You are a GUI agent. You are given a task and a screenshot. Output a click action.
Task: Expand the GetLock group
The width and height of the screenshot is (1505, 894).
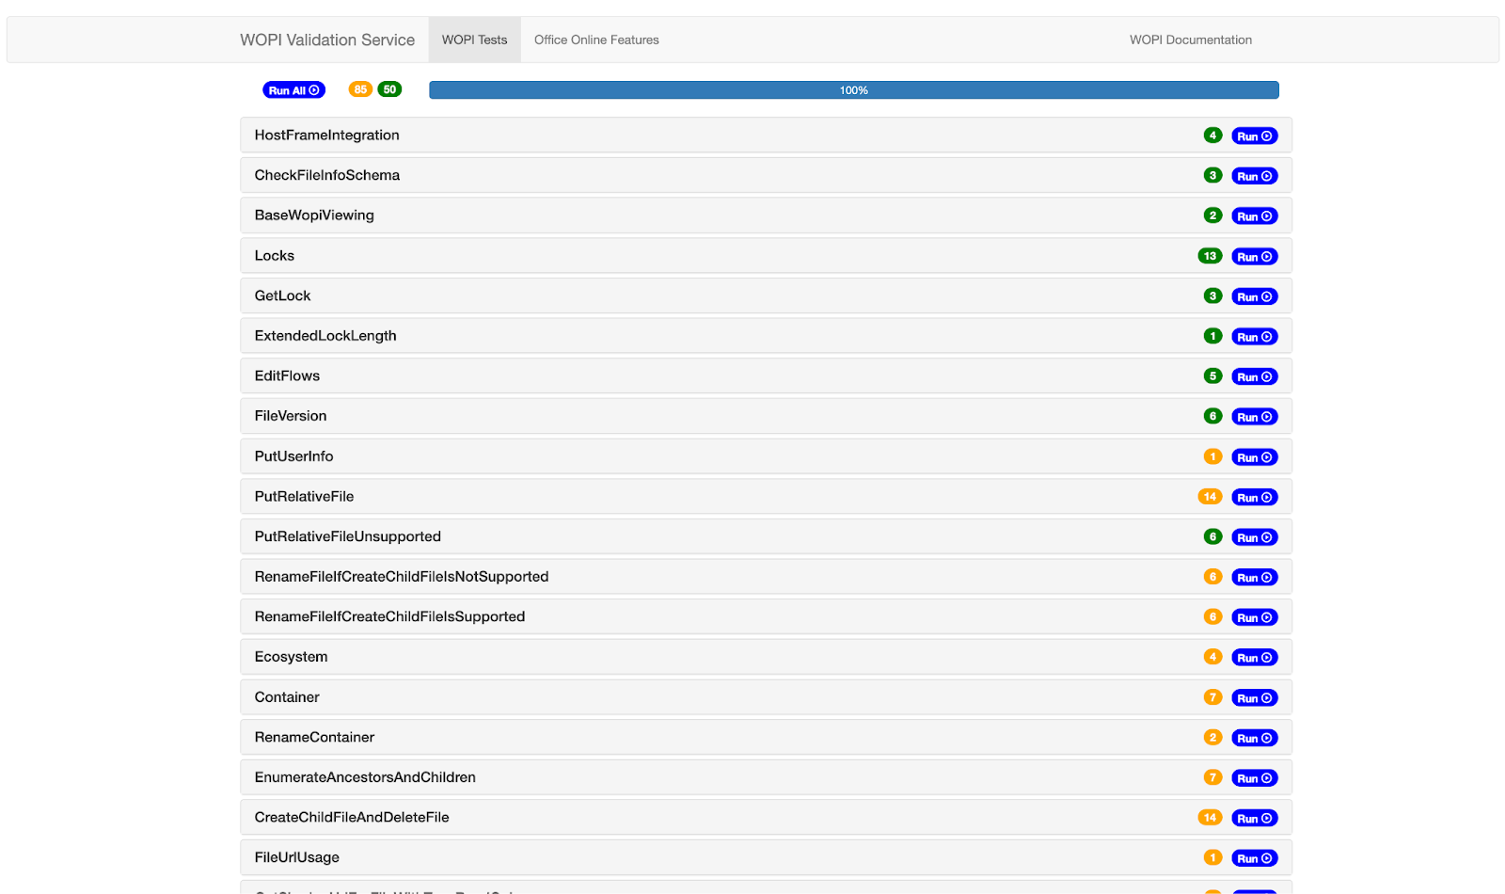coord(766,295)
